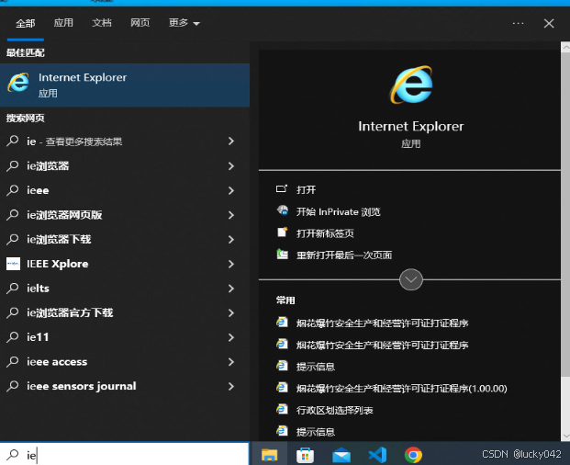The image size is (570, 465).
Task: Click 开始 InPrivate 浏览
Action: point(338,211)
